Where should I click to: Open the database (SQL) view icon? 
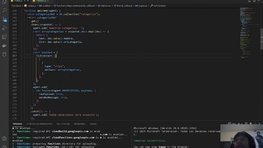(x=4, y=54)
